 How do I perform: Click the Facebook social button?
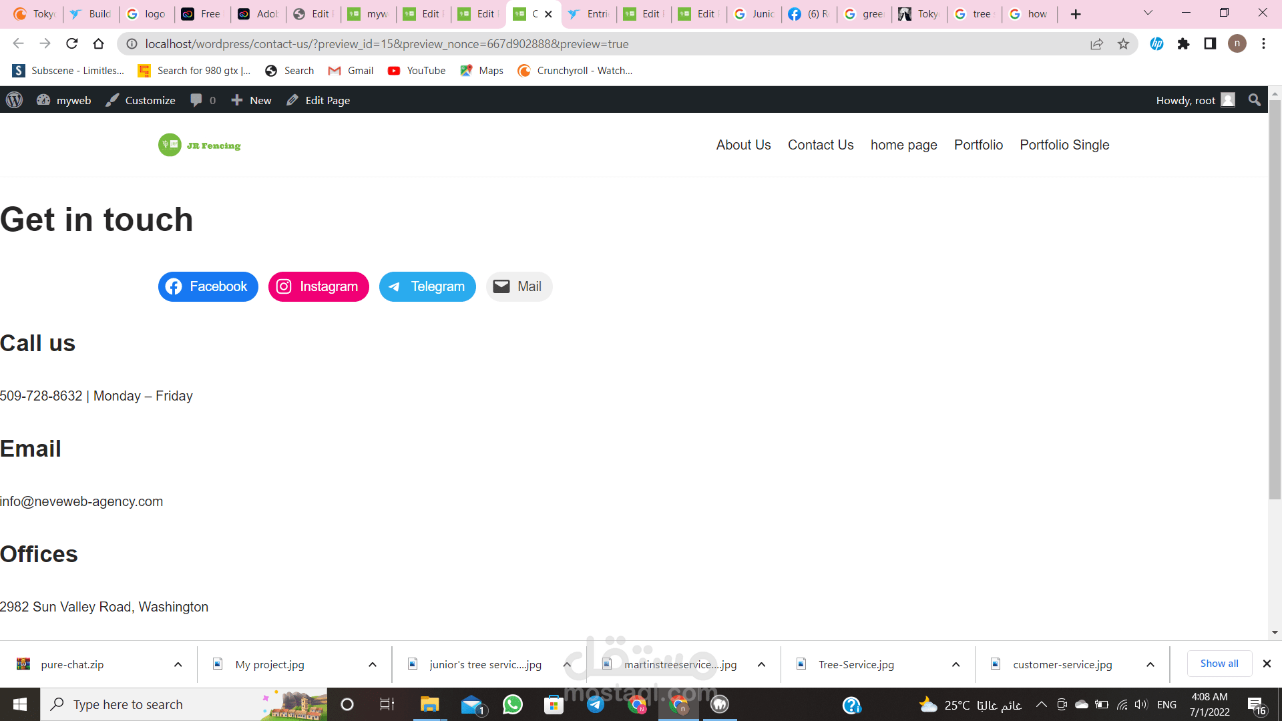coord(208,286)
